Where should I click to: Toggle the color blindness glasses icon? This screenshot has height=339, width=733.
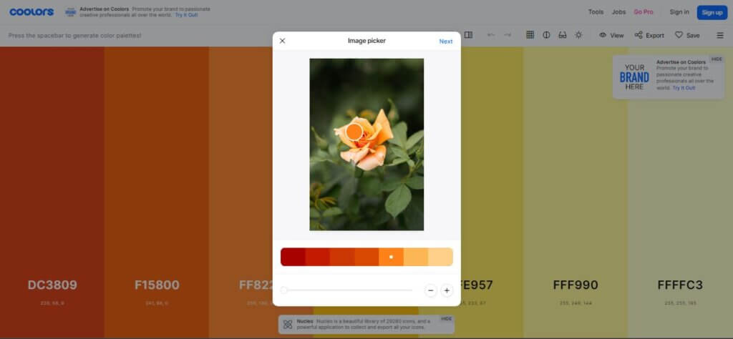[563, 35]
